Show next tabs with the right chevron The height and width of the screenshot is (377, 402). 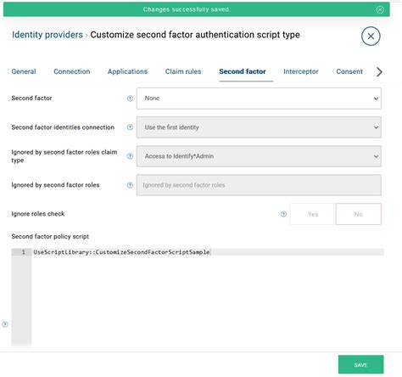tap(379, 72)
